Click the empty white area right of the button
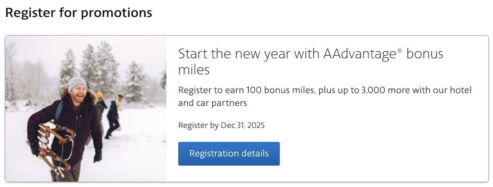Viewport: 493px width, 187px height. 382,154
